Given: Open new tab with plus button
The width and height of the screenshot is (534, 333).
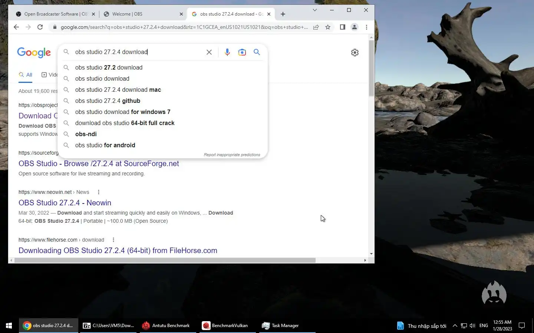Looking at the screenshot, I should (283, 14).
